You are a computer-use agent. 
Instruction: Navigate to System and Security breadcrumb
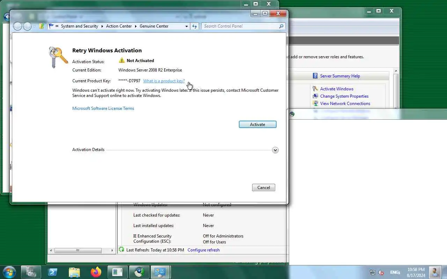(80, 26)
